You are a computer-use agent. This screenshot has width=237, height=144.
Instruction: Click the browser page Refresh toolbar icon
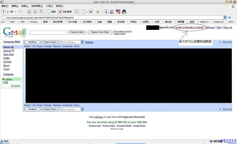35,11
